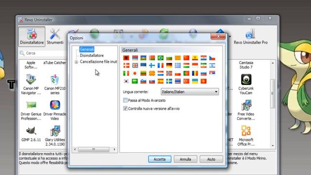This screenshot has width=311, height=175.
Task: Click program list scrollbar down arrow
Action: [273, 146]
